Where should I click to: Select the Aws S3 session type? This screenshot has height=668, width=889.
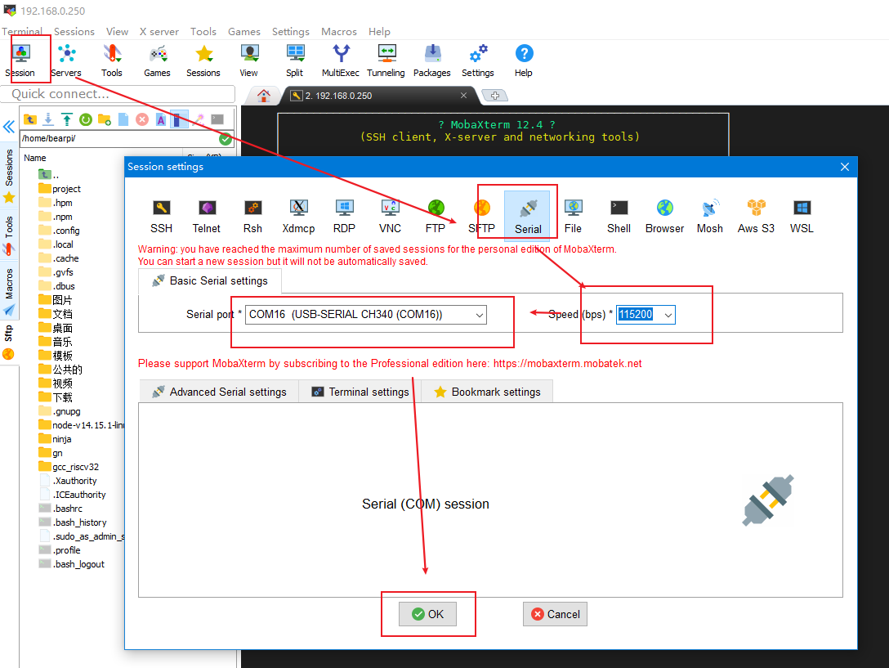[x=756, y=216]
